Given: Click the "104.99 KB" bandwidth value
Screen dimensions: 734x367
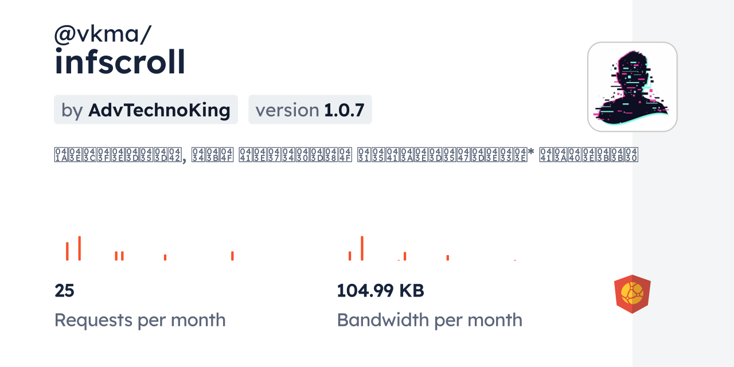Looking at the screenshot, I should tap(380, 291).
